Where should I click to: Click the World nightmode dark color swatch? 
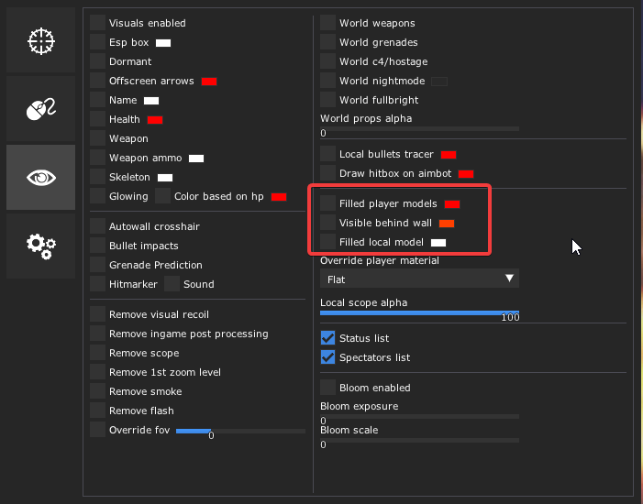pos(439,82)
